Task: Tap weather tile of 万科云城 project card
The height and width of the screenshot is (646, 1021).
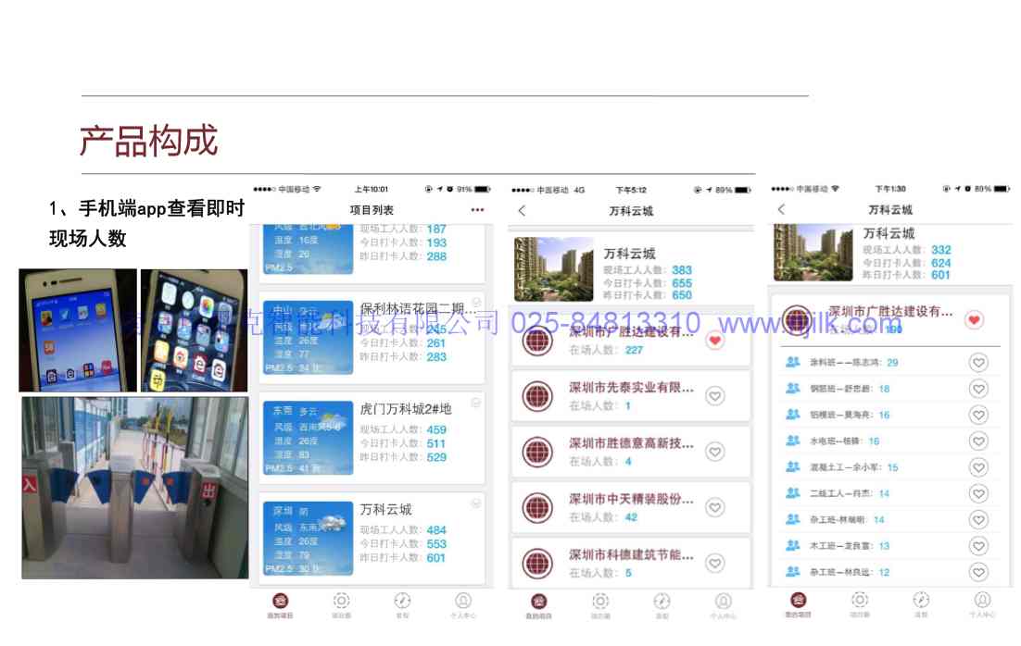Action: (308, 538)
